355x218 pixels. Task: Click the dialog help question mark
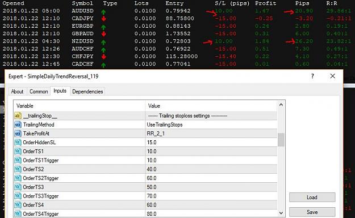coord(312,76)
